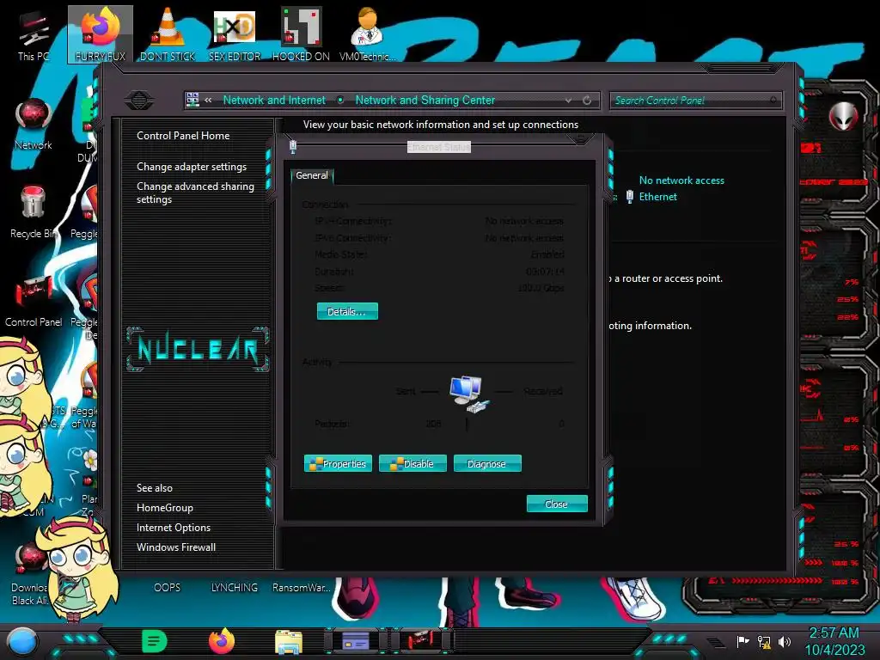Launch the FURRY FUX Firefox shortcut
880x660 pixels.
pyautogui.click(x=101, y=34)
